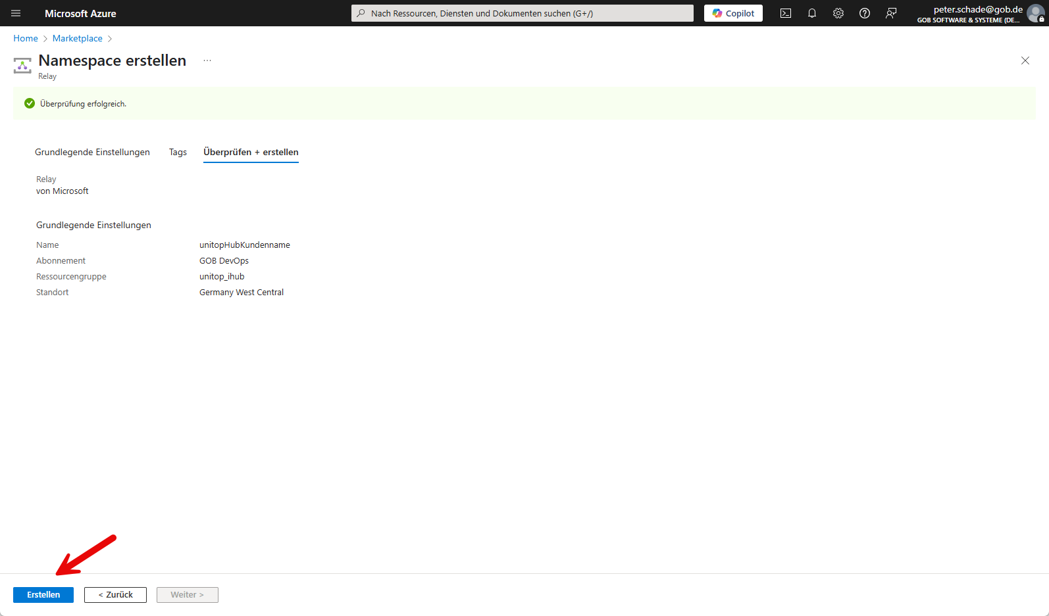Go back with the Zurück button

pos(115,594)
